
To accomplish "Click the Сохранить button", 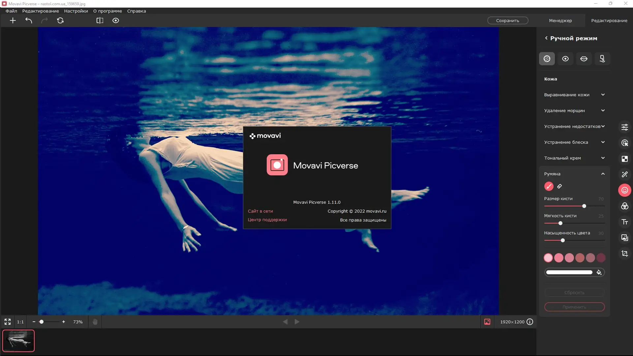I will (508, 20).
